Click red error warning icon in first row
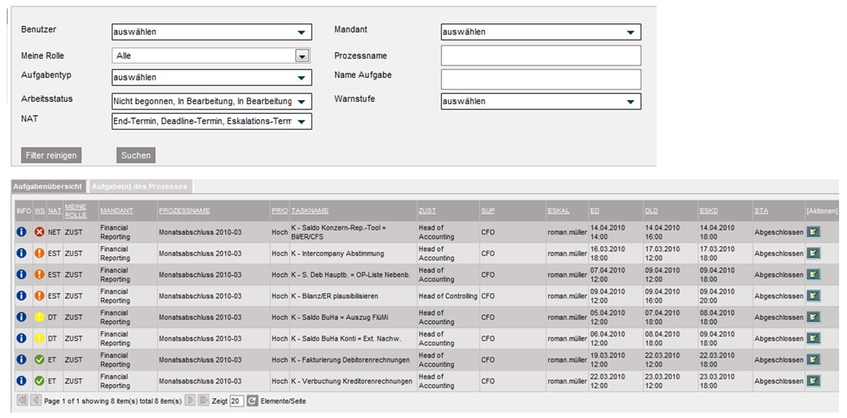Image resolution: width=847 pixels, height=418 pixels. [39, 232]
